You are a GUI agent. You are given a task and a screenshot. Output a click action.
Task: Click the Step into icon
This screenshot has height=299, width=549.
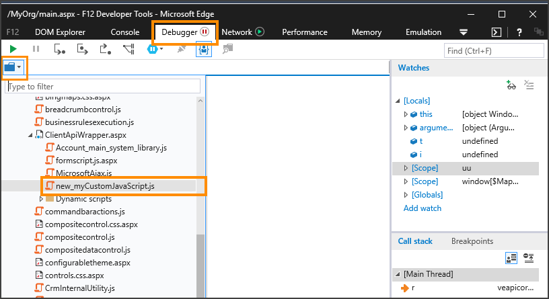coord(59,48)
